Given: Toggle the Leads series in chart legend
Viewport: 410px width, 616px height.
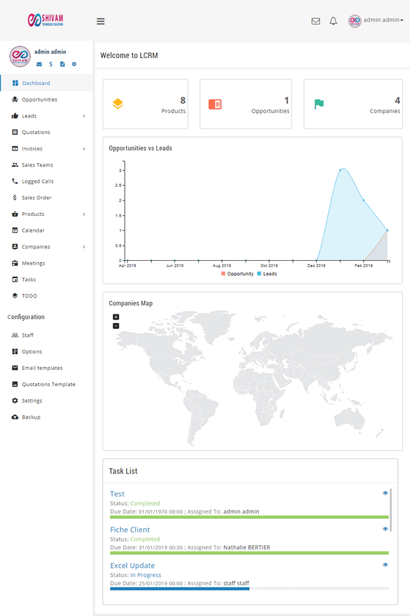Looking at the screenshot, I should tap(267, 273).
